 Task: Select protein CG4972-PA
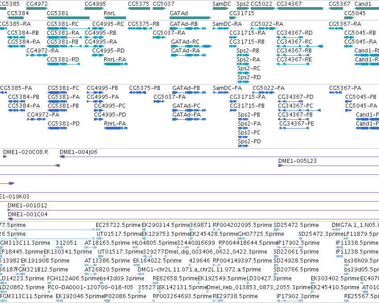coord(43,115)
